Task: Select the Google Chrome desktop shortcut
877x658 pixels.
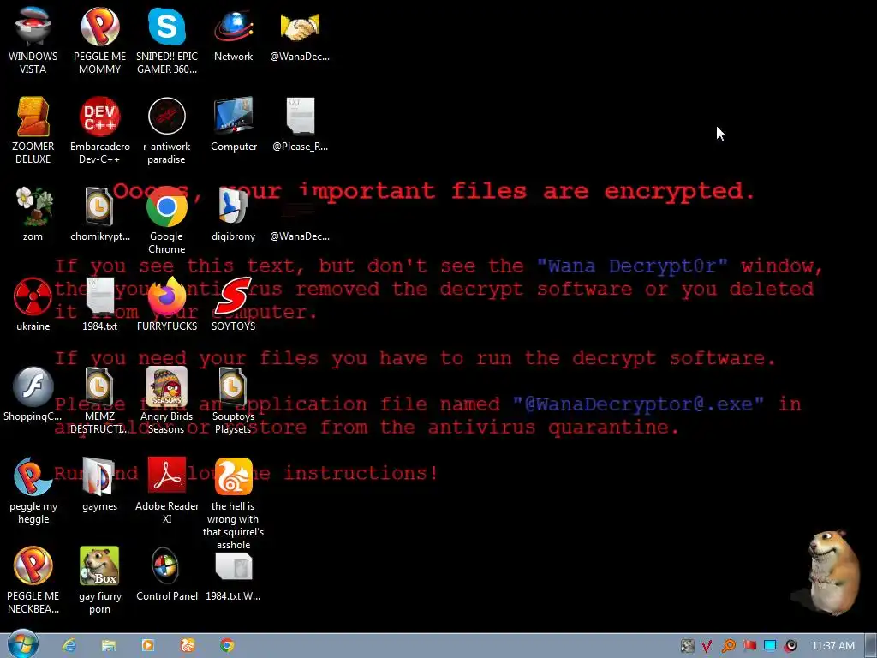Action: tap(167, 220)
